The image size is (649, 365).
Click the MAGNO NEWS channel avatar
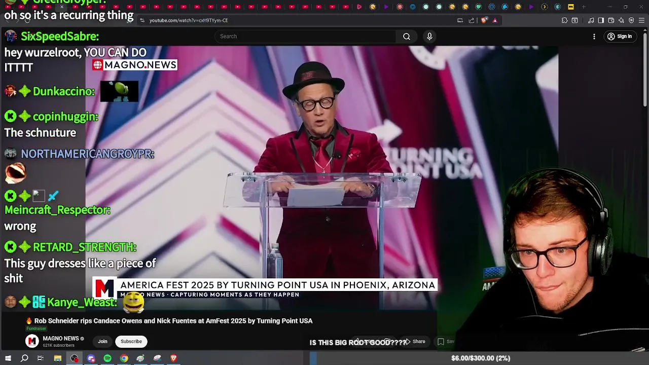32,342
